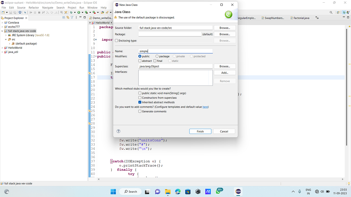This screenshot has width=351, height=197.
Task: Click the External Tools run icon
Action: coord(94,13)
